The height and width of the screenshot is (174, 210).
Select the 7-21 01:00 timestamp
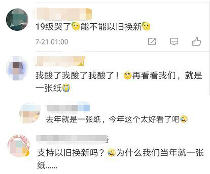click(x=52, y=42)
